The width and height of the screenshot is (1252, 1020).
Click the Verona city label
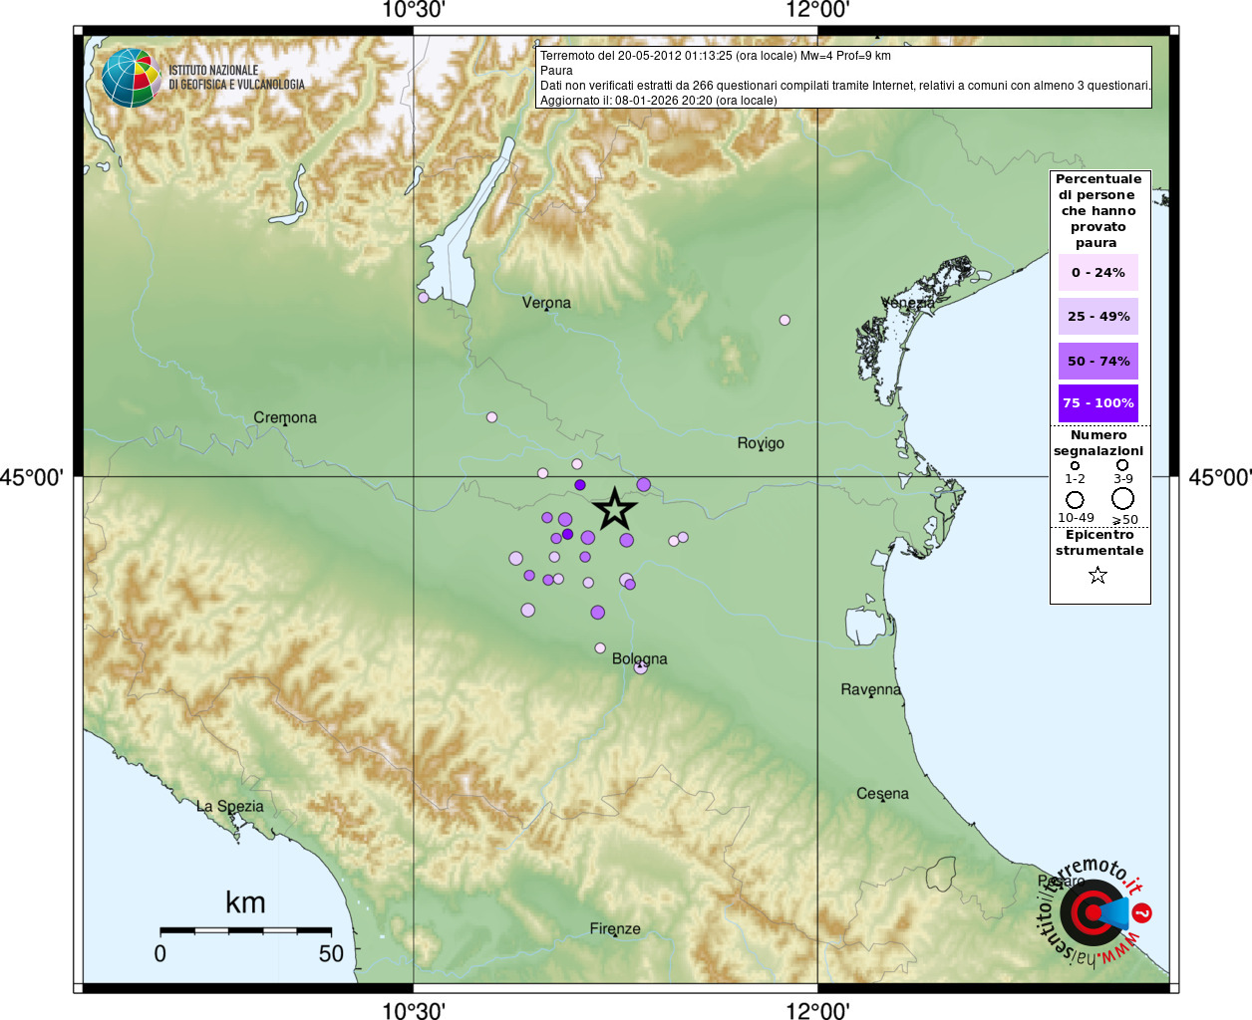(546, 303)
